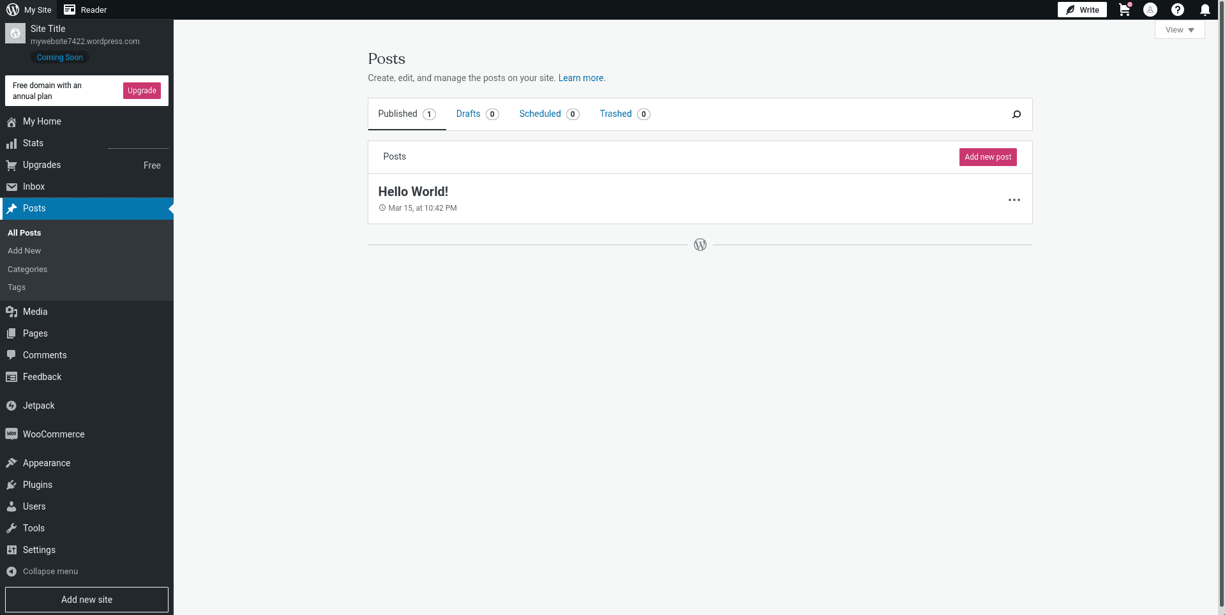Click the Posts pushpin icon in the sidebar

[11, 208]
